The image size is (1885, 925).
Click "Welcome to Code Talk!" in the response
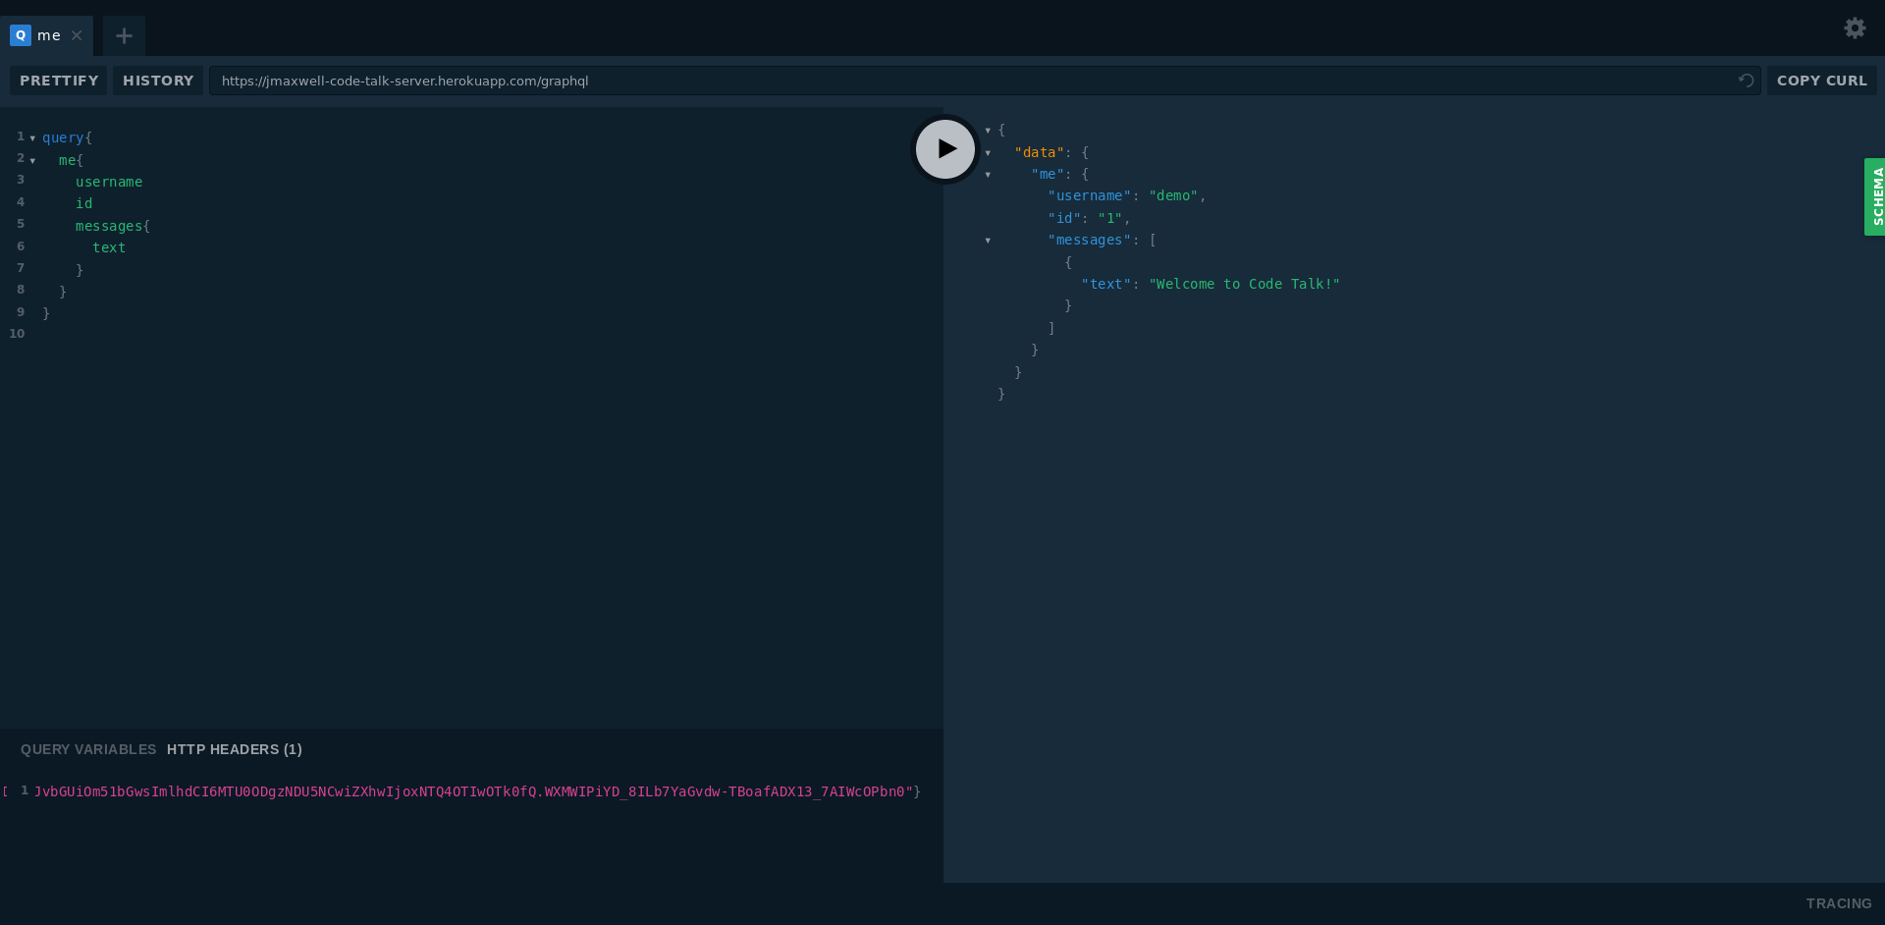pos(1245,284)
